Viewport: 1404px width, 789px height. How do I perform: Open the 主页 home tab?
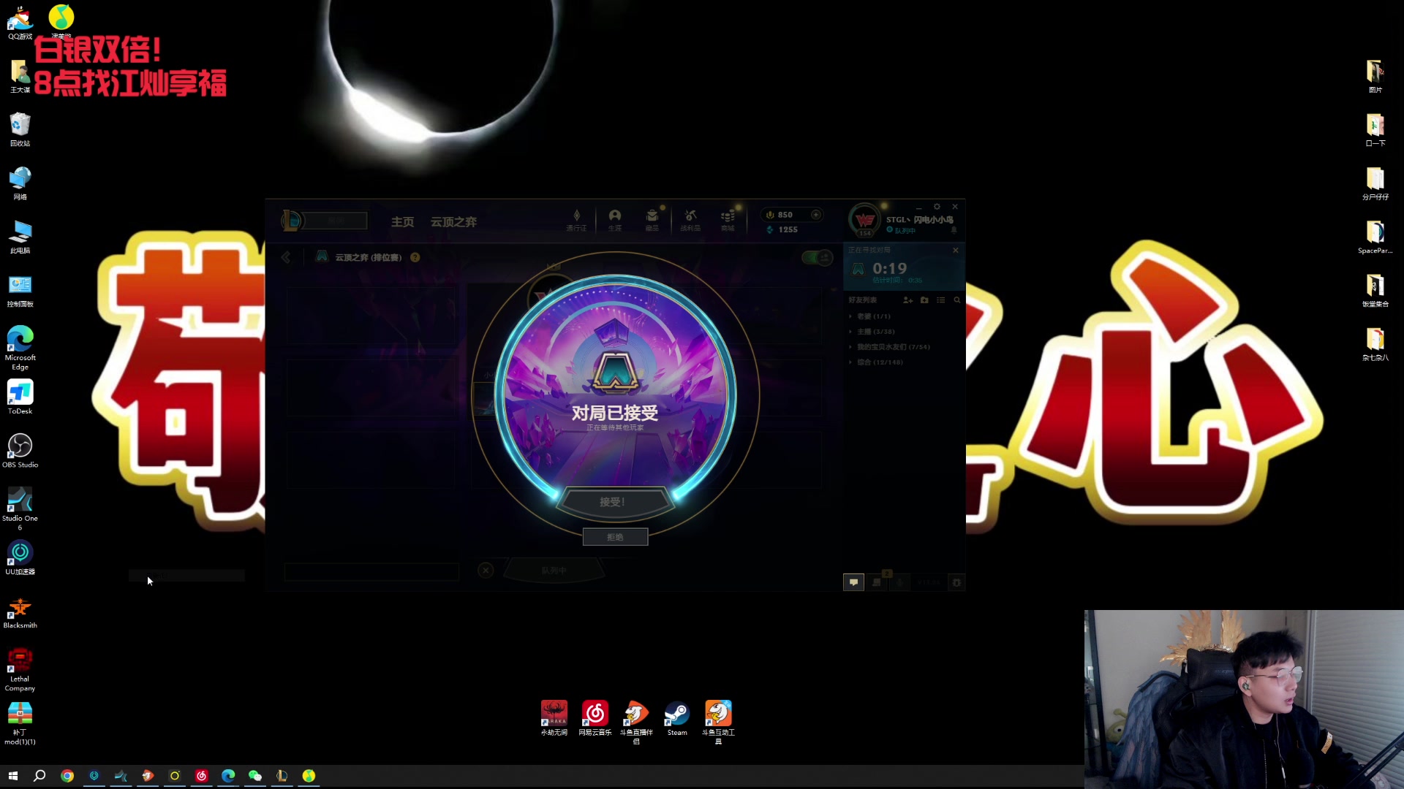point(402,221)
